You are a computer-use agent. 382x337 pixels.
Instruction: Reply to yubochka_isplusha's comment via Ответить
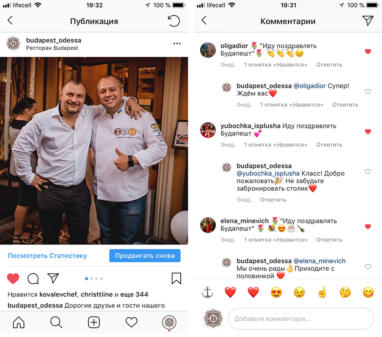[x=329, y=145]
